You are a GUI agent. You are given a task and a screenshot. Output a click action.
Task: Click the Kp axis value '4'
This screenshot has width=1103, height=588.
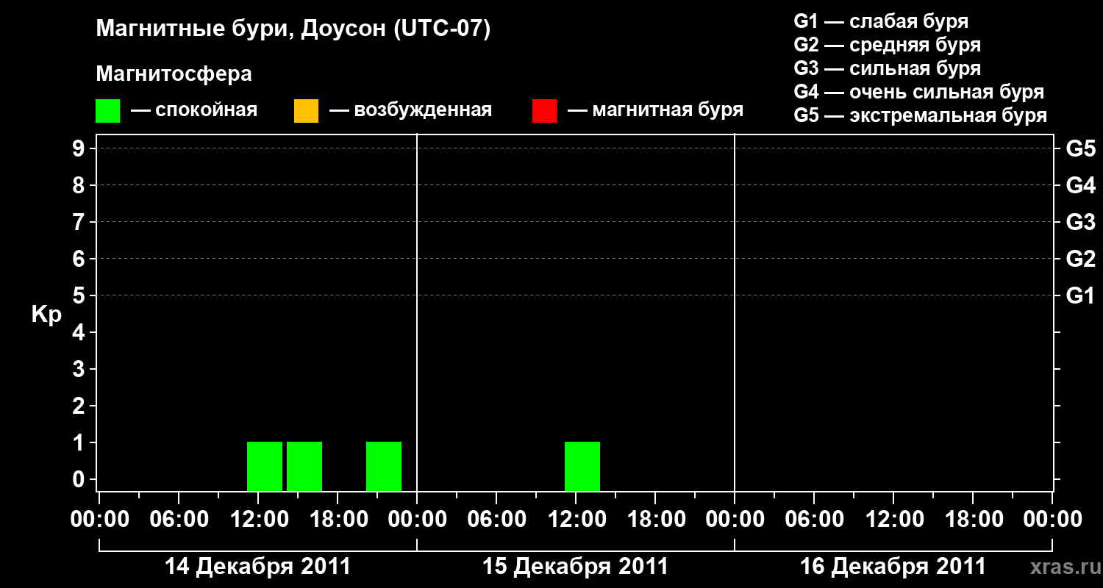point(80,333)
